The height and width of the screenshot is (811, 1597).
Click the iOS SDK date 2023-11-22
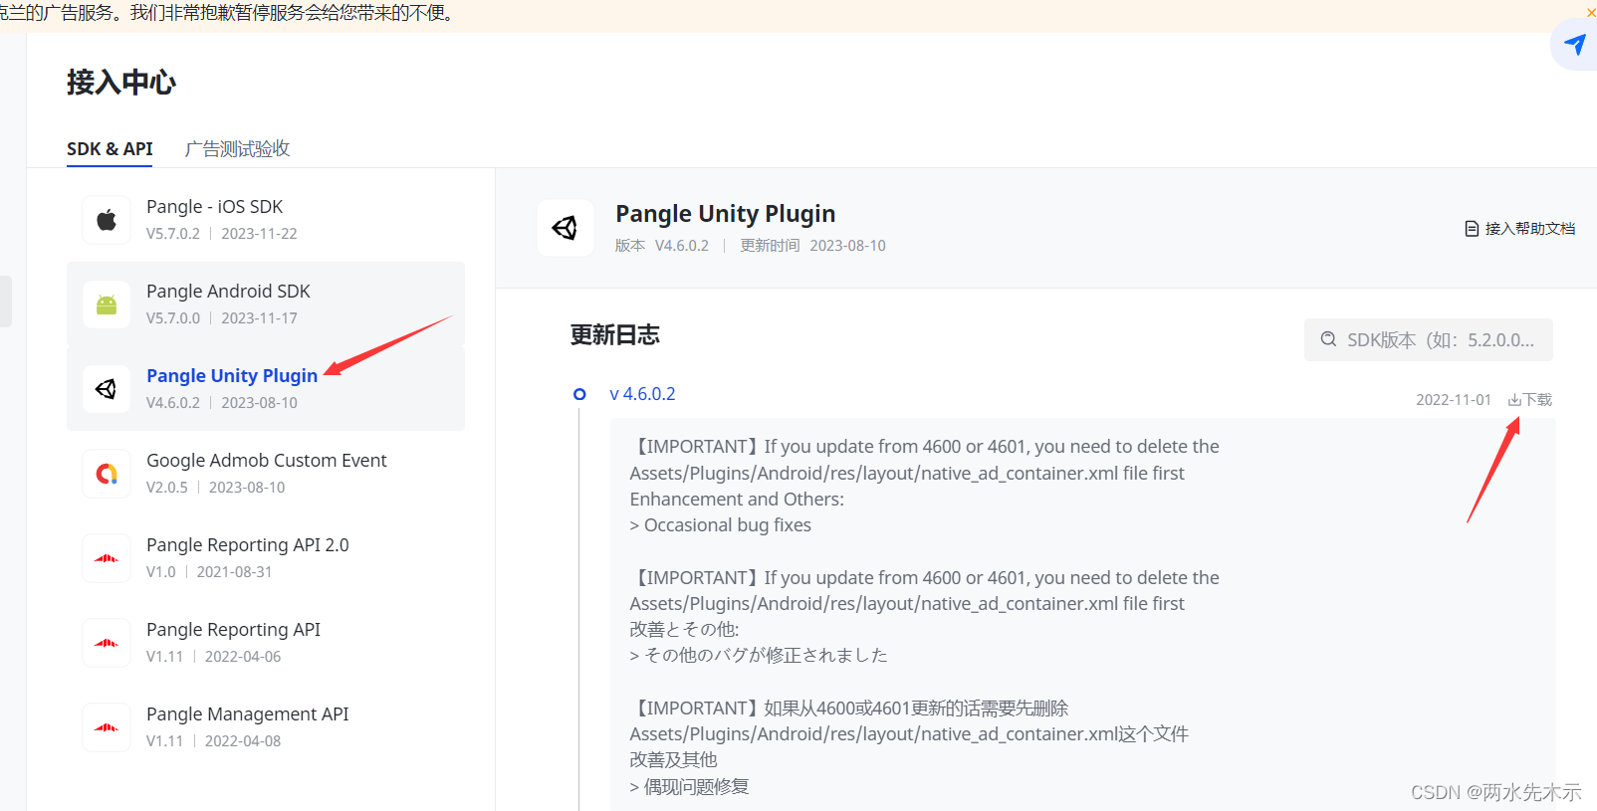click(259, 234)
